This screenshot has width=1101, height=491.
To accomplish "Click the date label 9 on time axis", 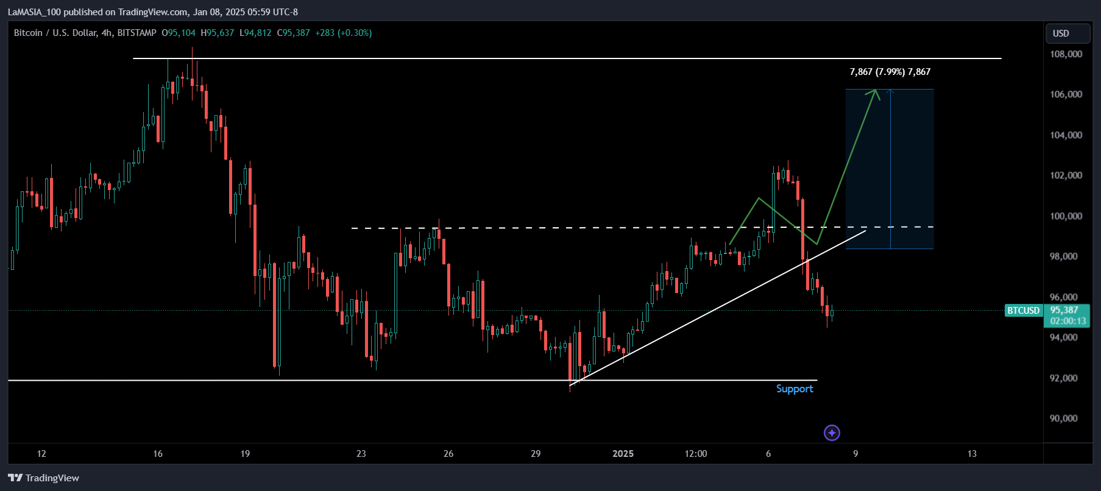I will [x=855, y=454].
